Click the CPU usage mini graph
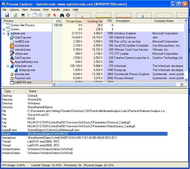The width and height of the screenshot is (190, 169). (x=83, y=15)
